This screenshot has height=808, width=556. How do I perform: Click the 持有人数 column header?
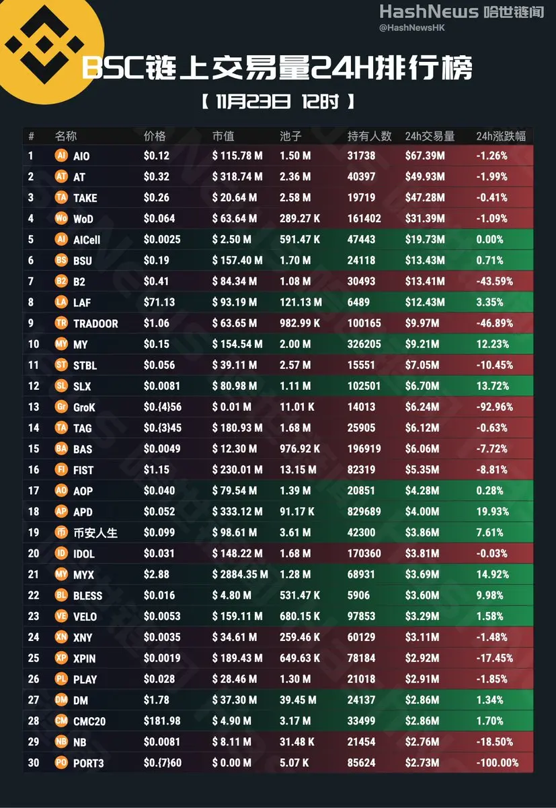tap(369, 136)
